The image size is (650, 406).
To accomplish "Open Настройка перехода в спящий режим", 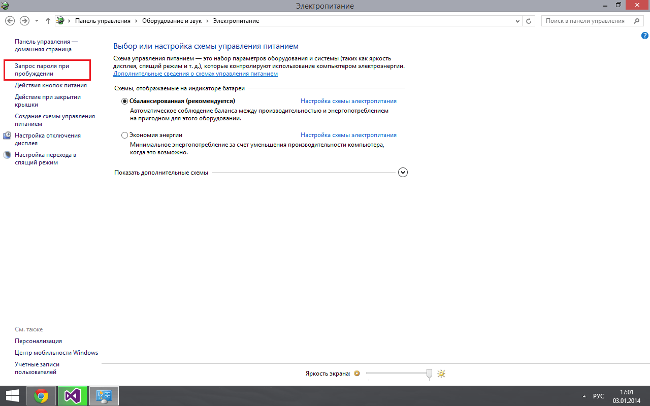I will (x=45, y=158).
